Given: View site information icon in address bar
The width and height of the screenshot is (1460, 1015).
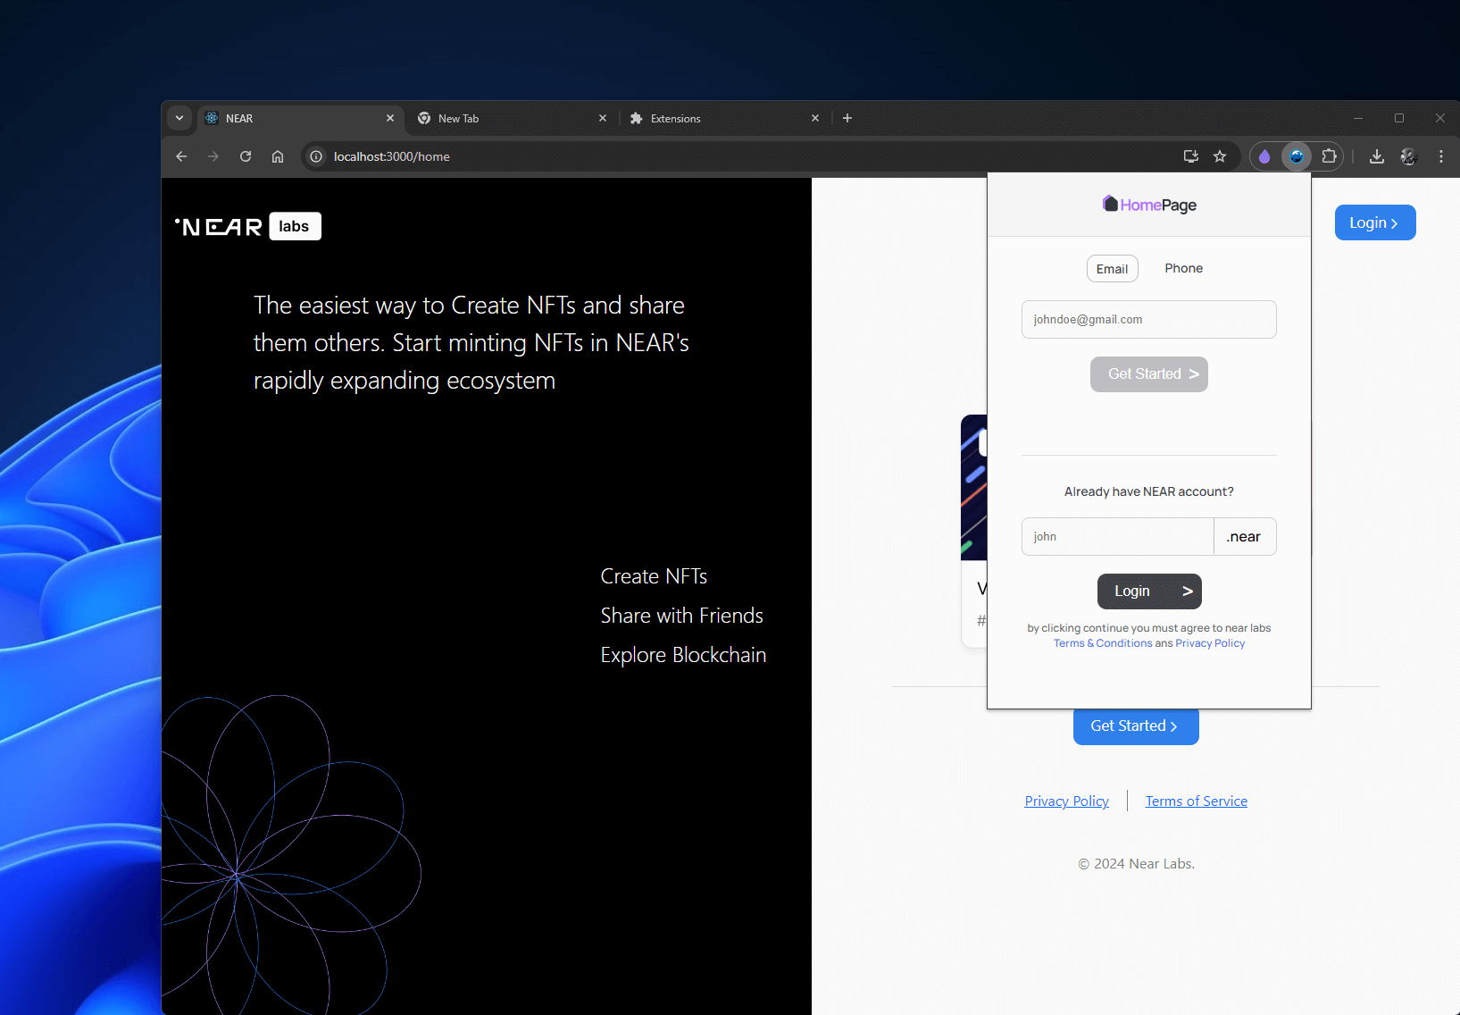Looking at the screenshot, I should pos(316,156).
